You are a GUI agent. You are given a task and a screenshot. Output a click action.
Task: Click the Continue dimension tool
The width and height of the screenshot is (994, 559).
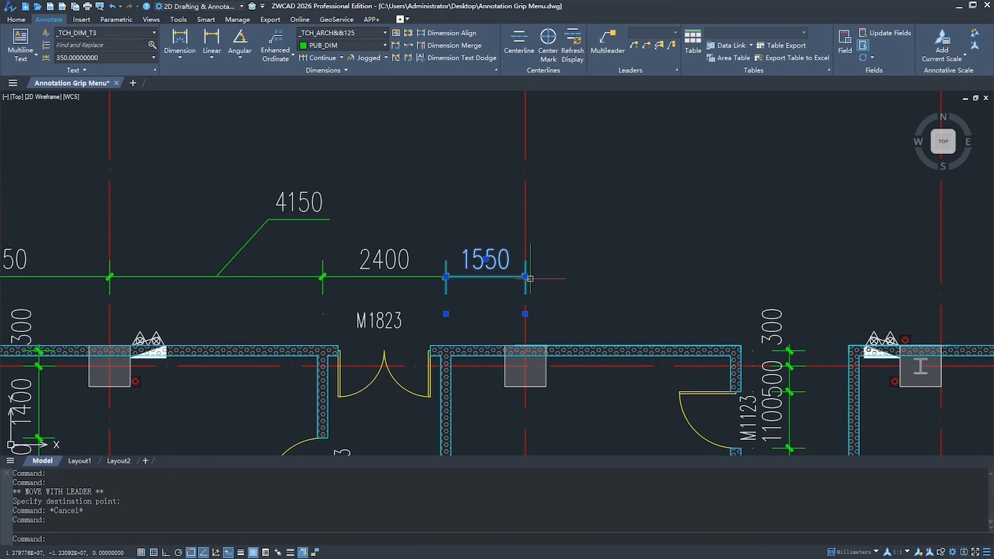(x=317, y=57)
